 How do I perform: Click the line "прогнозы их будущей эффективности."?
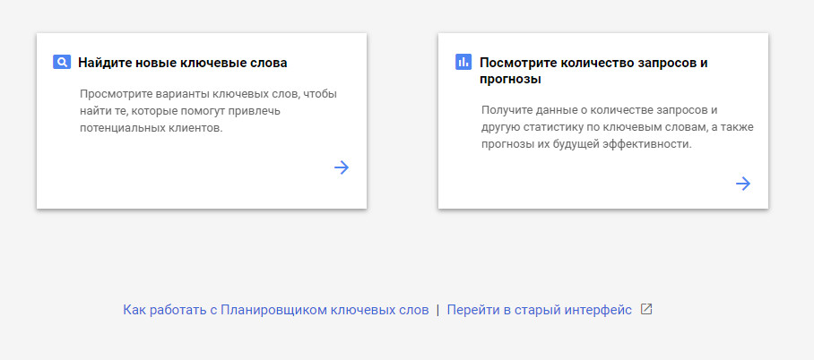pos(587,144)
